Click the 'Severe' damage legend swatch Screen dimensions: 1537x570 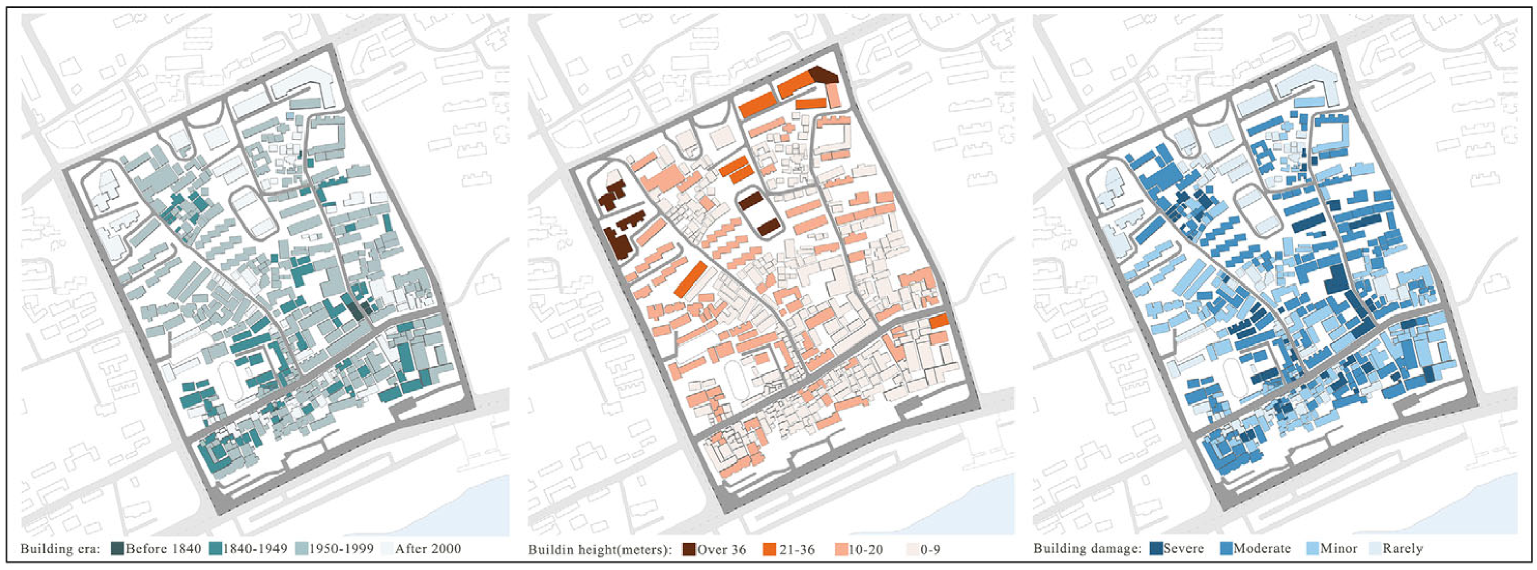click(x=1156, y=549)
